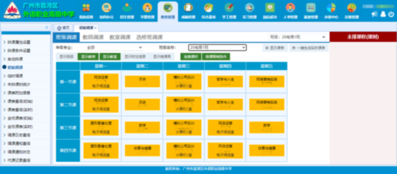397x174 pixels.
Task: Open the 招生管理 module icon
Action: coord(127,8)
